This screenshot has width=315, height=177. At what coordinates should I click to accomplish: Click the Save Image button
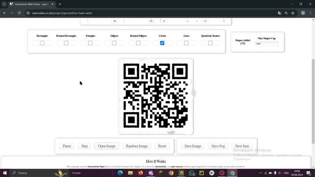[x=192, y=146]
